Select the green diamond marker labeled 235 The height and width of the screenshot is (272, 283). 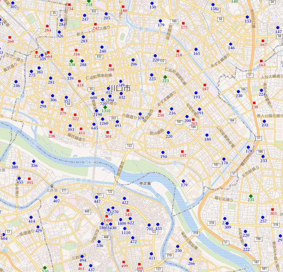click(x=251, y=196)
